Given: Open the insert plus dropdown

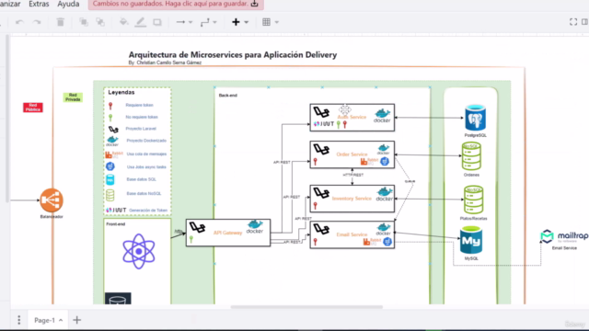Looking at the screenshot, I should (240, 22).
